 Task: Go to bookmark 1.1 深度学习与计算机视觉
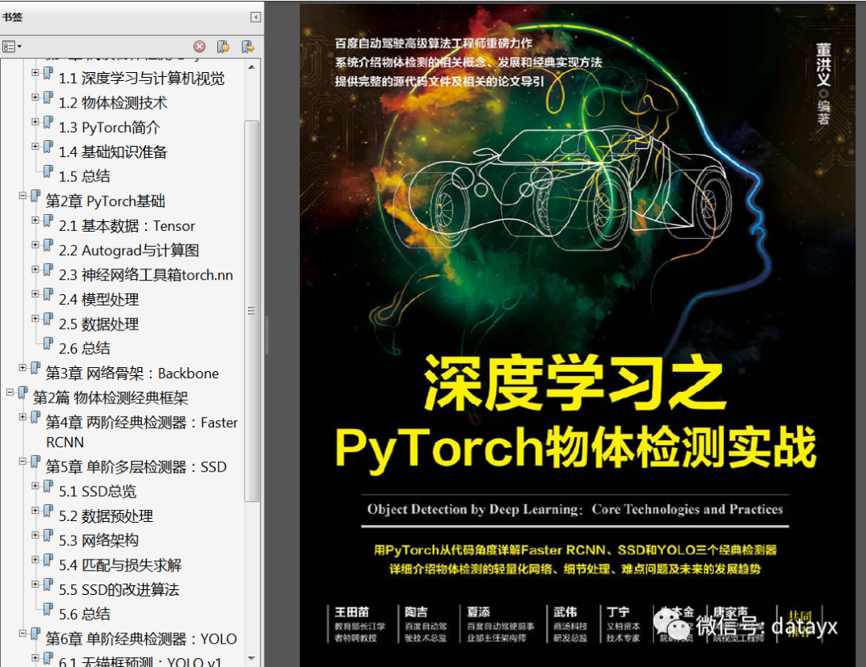141,79
